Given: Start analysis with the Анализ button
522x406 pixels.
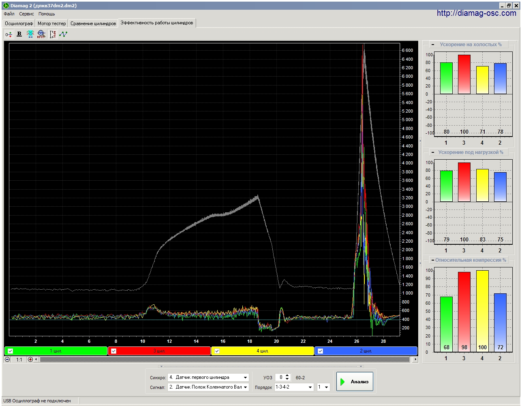Looking at the screenshot, I should [x=355, y=381].
